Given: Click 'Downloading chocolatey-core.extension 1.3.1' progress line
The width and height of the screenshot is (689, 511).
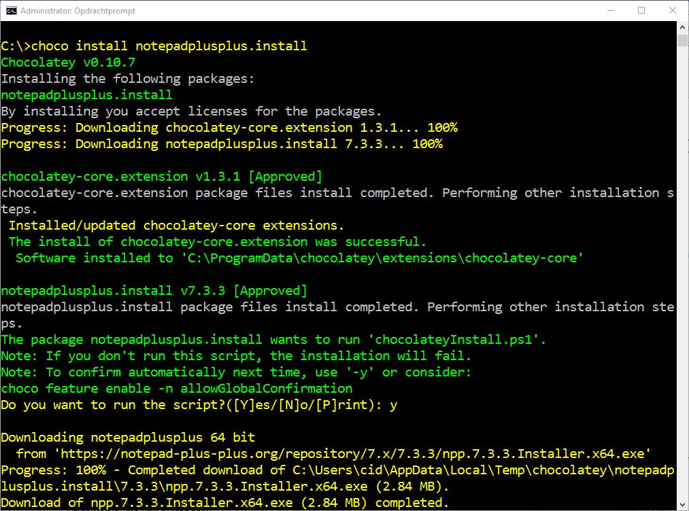Looking at the screenshot, I should coord(229,127).
